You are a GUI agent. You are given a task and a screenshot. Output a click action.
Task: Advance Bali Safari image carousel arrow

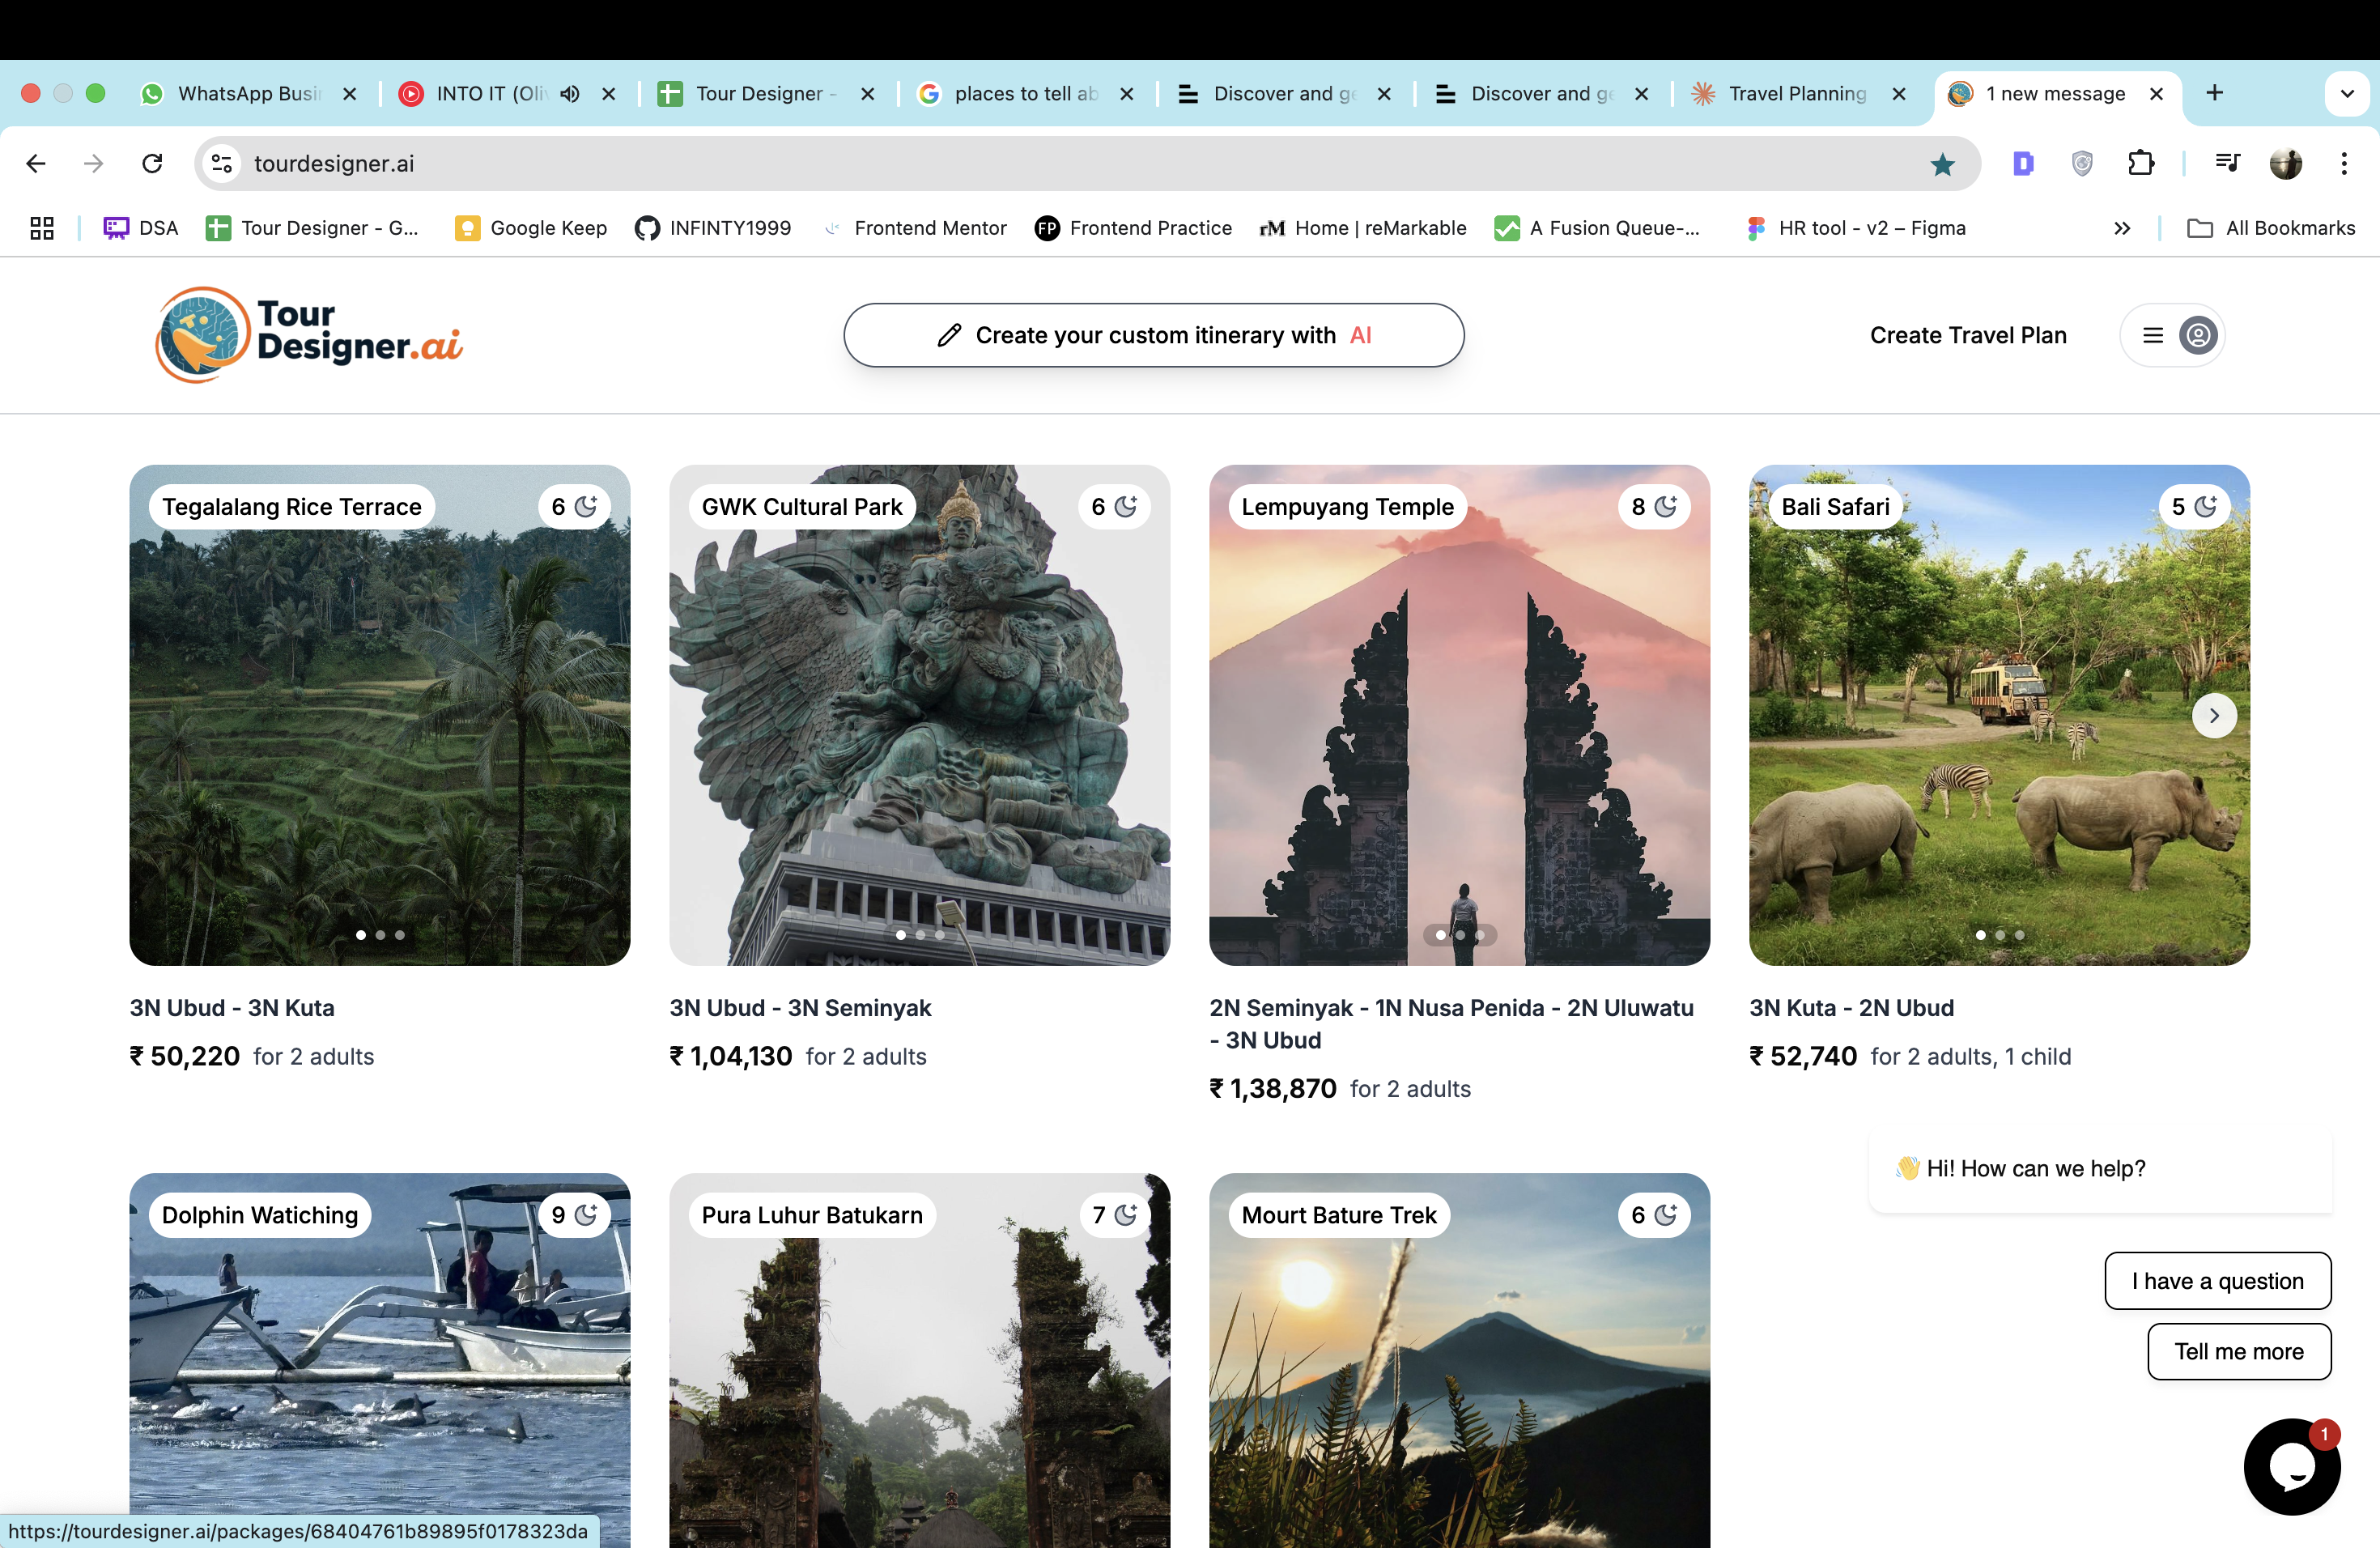[2214, 716]
